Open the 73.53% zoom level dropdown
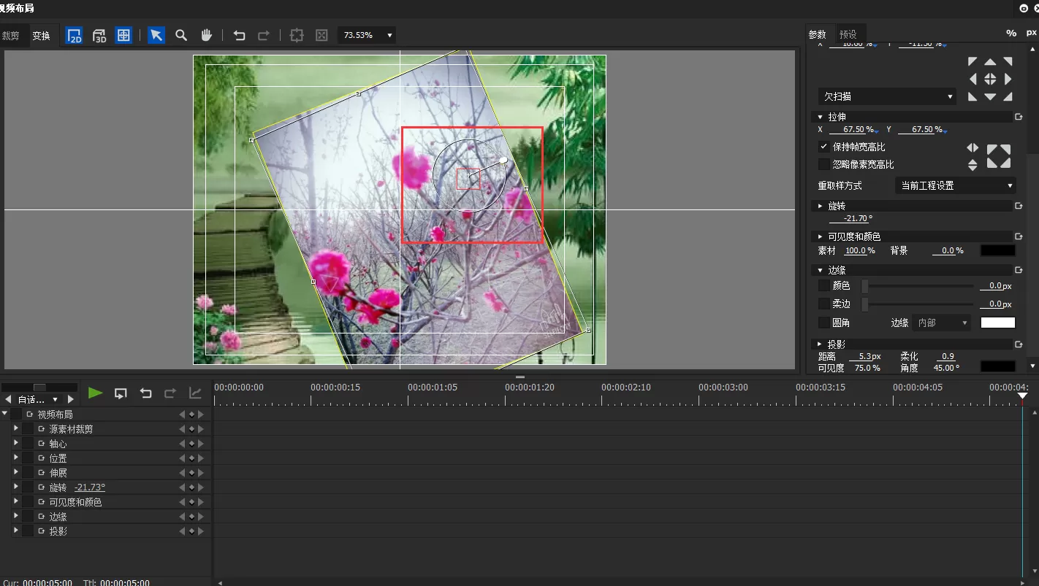 [368, 35]
